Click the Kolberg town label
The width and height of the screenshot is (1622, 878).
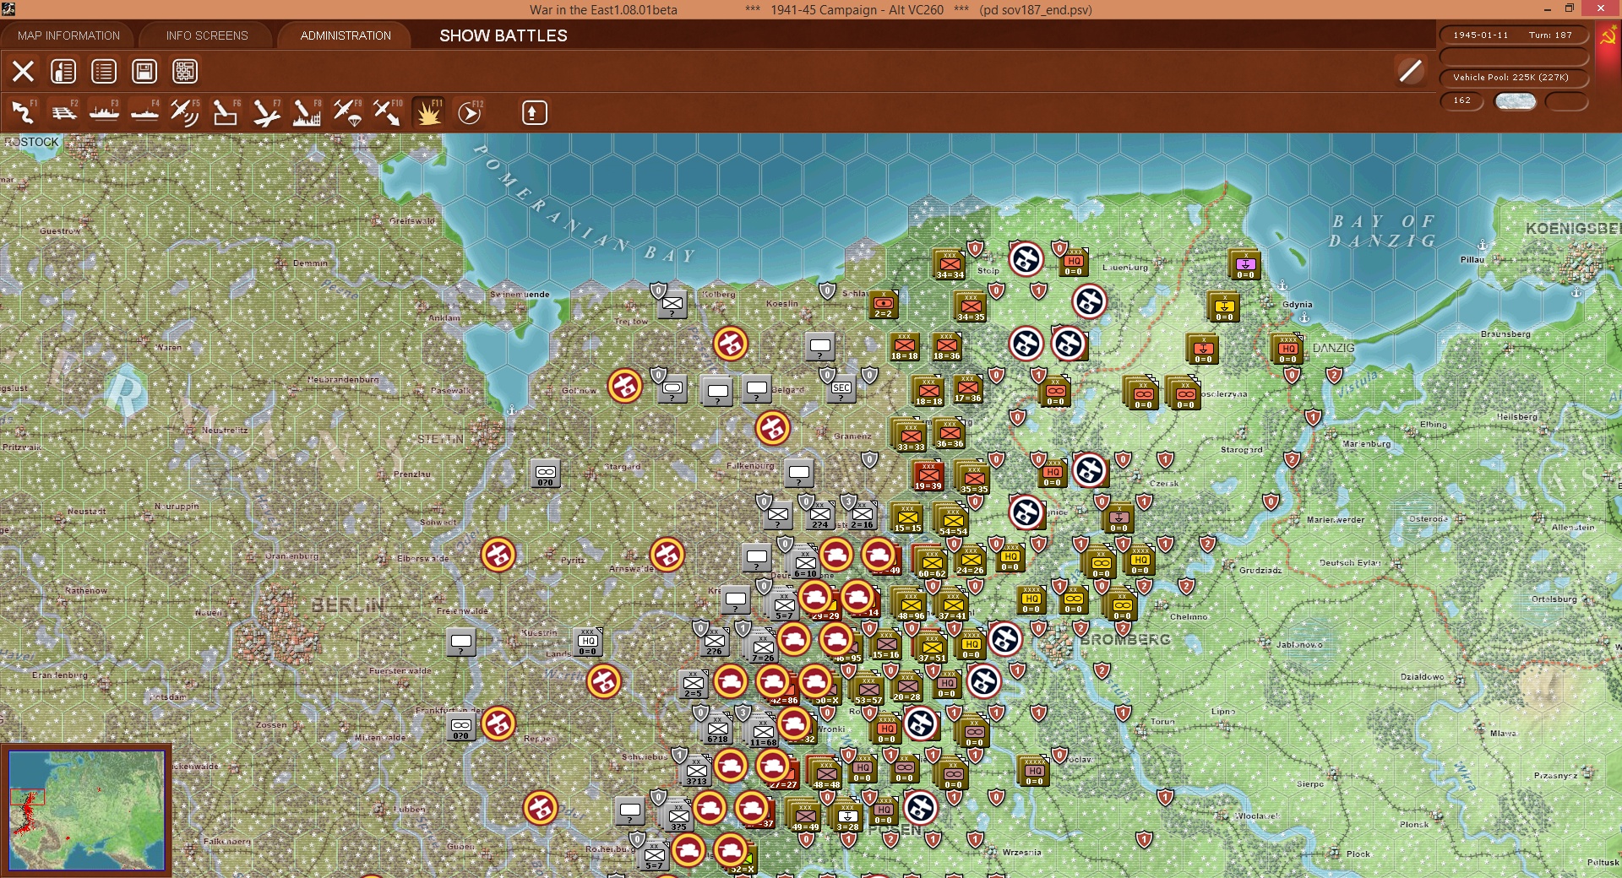click(x=719, y=295)
